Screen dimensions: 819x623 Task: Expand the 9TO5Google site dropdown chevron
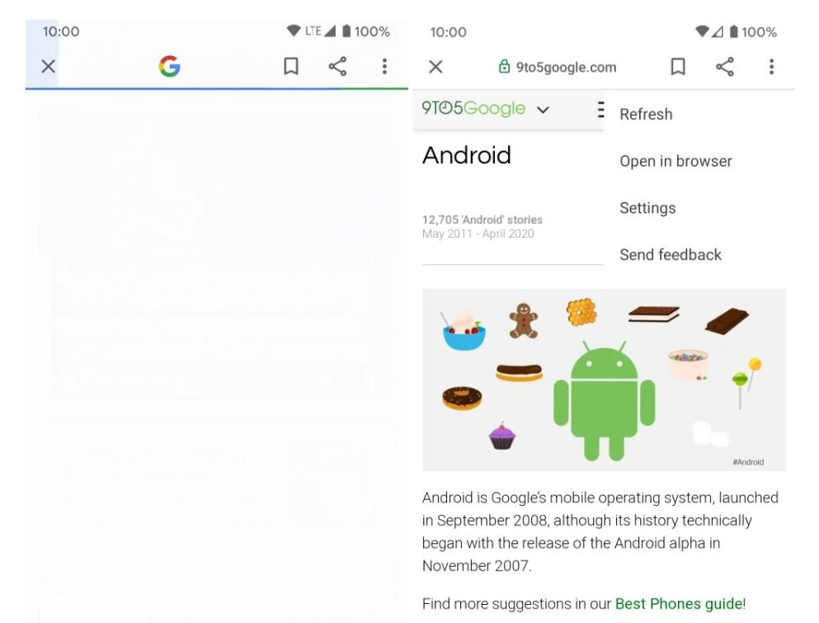[544, 110]
